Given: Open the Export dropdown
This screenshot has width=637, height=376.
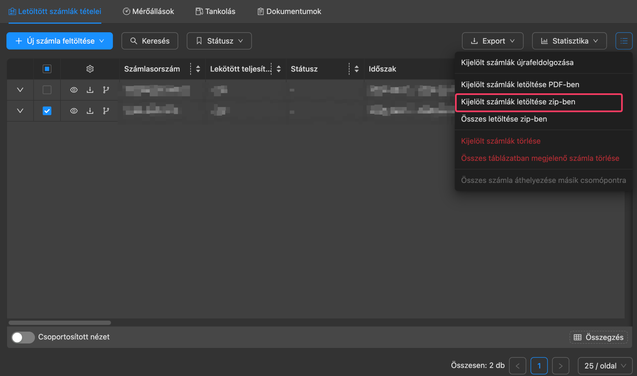Looking at the screenshot, I should pyautogui.click(x=493, y=41).
